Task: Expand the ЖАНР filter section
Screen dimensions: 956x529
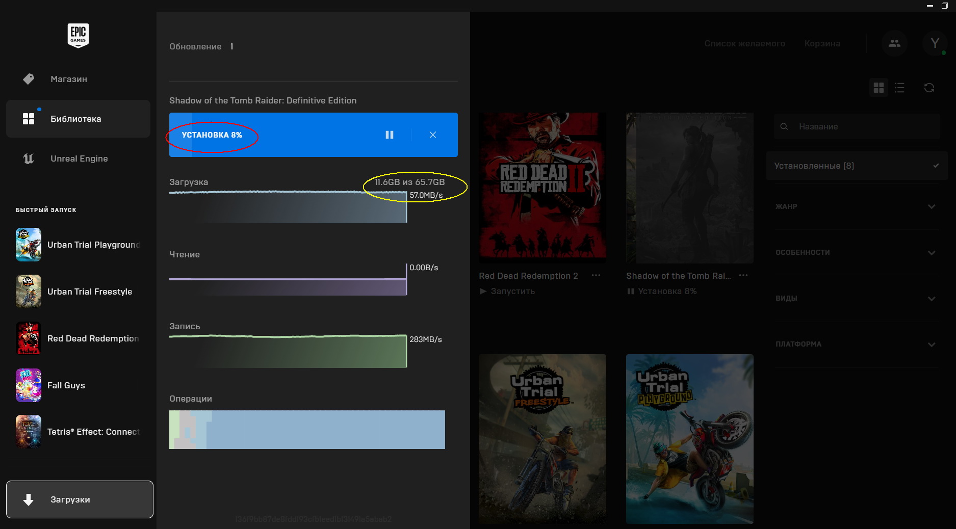Action: (x=857, y=206)
